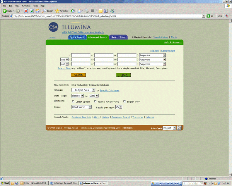Image resolution: width=232 pixels, height=186 pixels.
Task: Click the browser Back button
Action: [x=7, y=11]
